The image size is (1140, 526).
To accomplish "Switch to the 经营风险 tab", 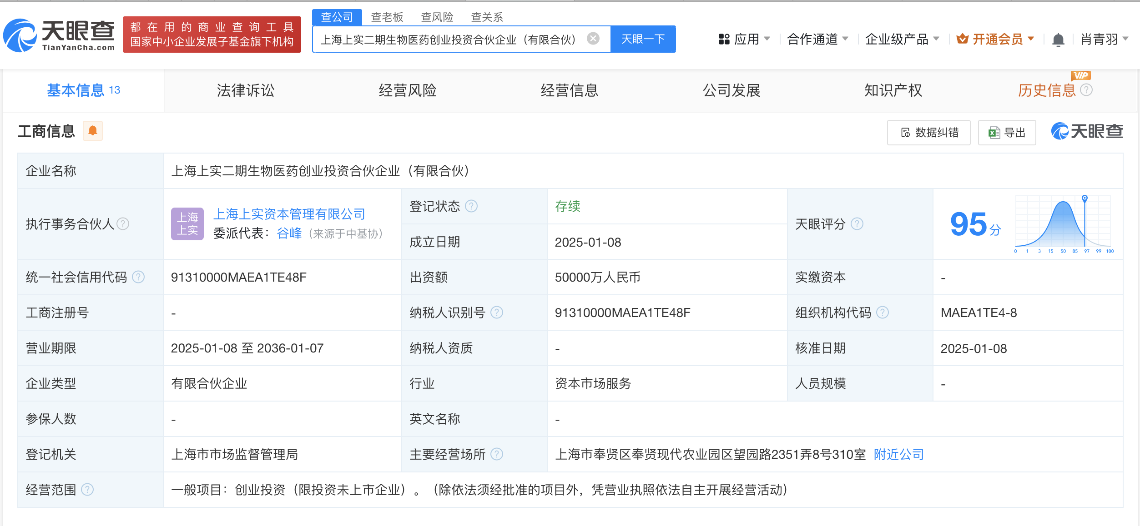I will coord(408,90).
